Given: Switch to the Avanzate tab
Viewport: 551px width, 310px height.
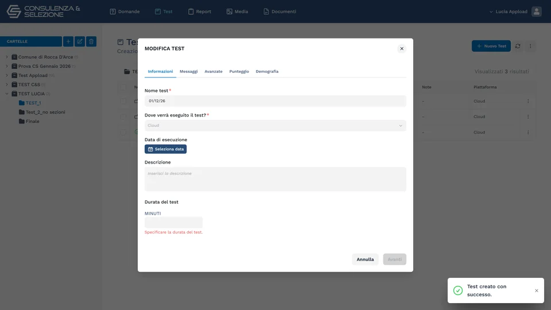Looking at the screenshot, I should point(214,71).
